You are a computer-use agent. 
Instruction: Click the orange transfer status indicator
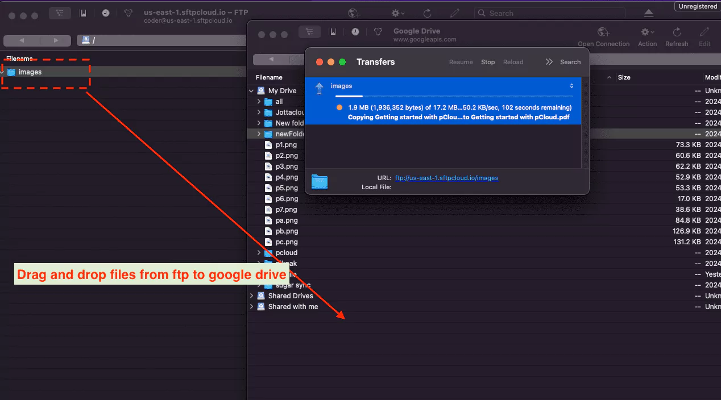pos(339,107)
